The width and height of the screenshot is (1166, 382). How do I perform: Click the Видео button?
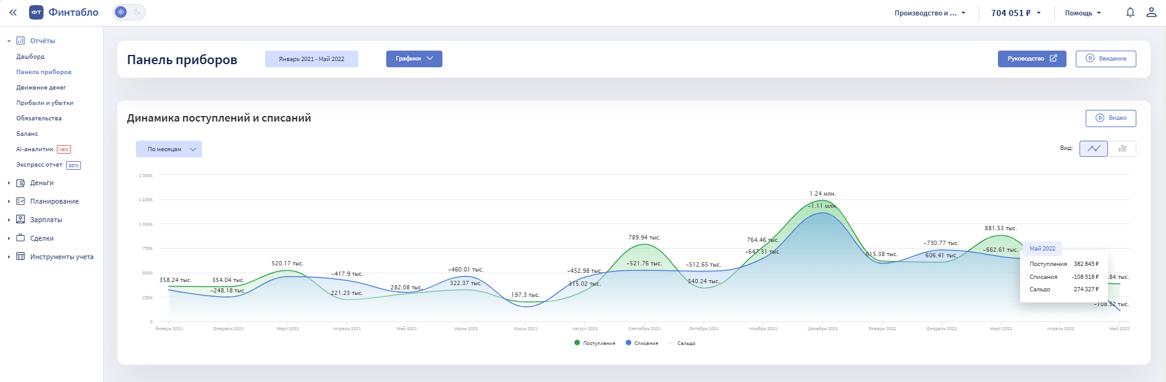pyautogui.click(x=1110, y=118)
